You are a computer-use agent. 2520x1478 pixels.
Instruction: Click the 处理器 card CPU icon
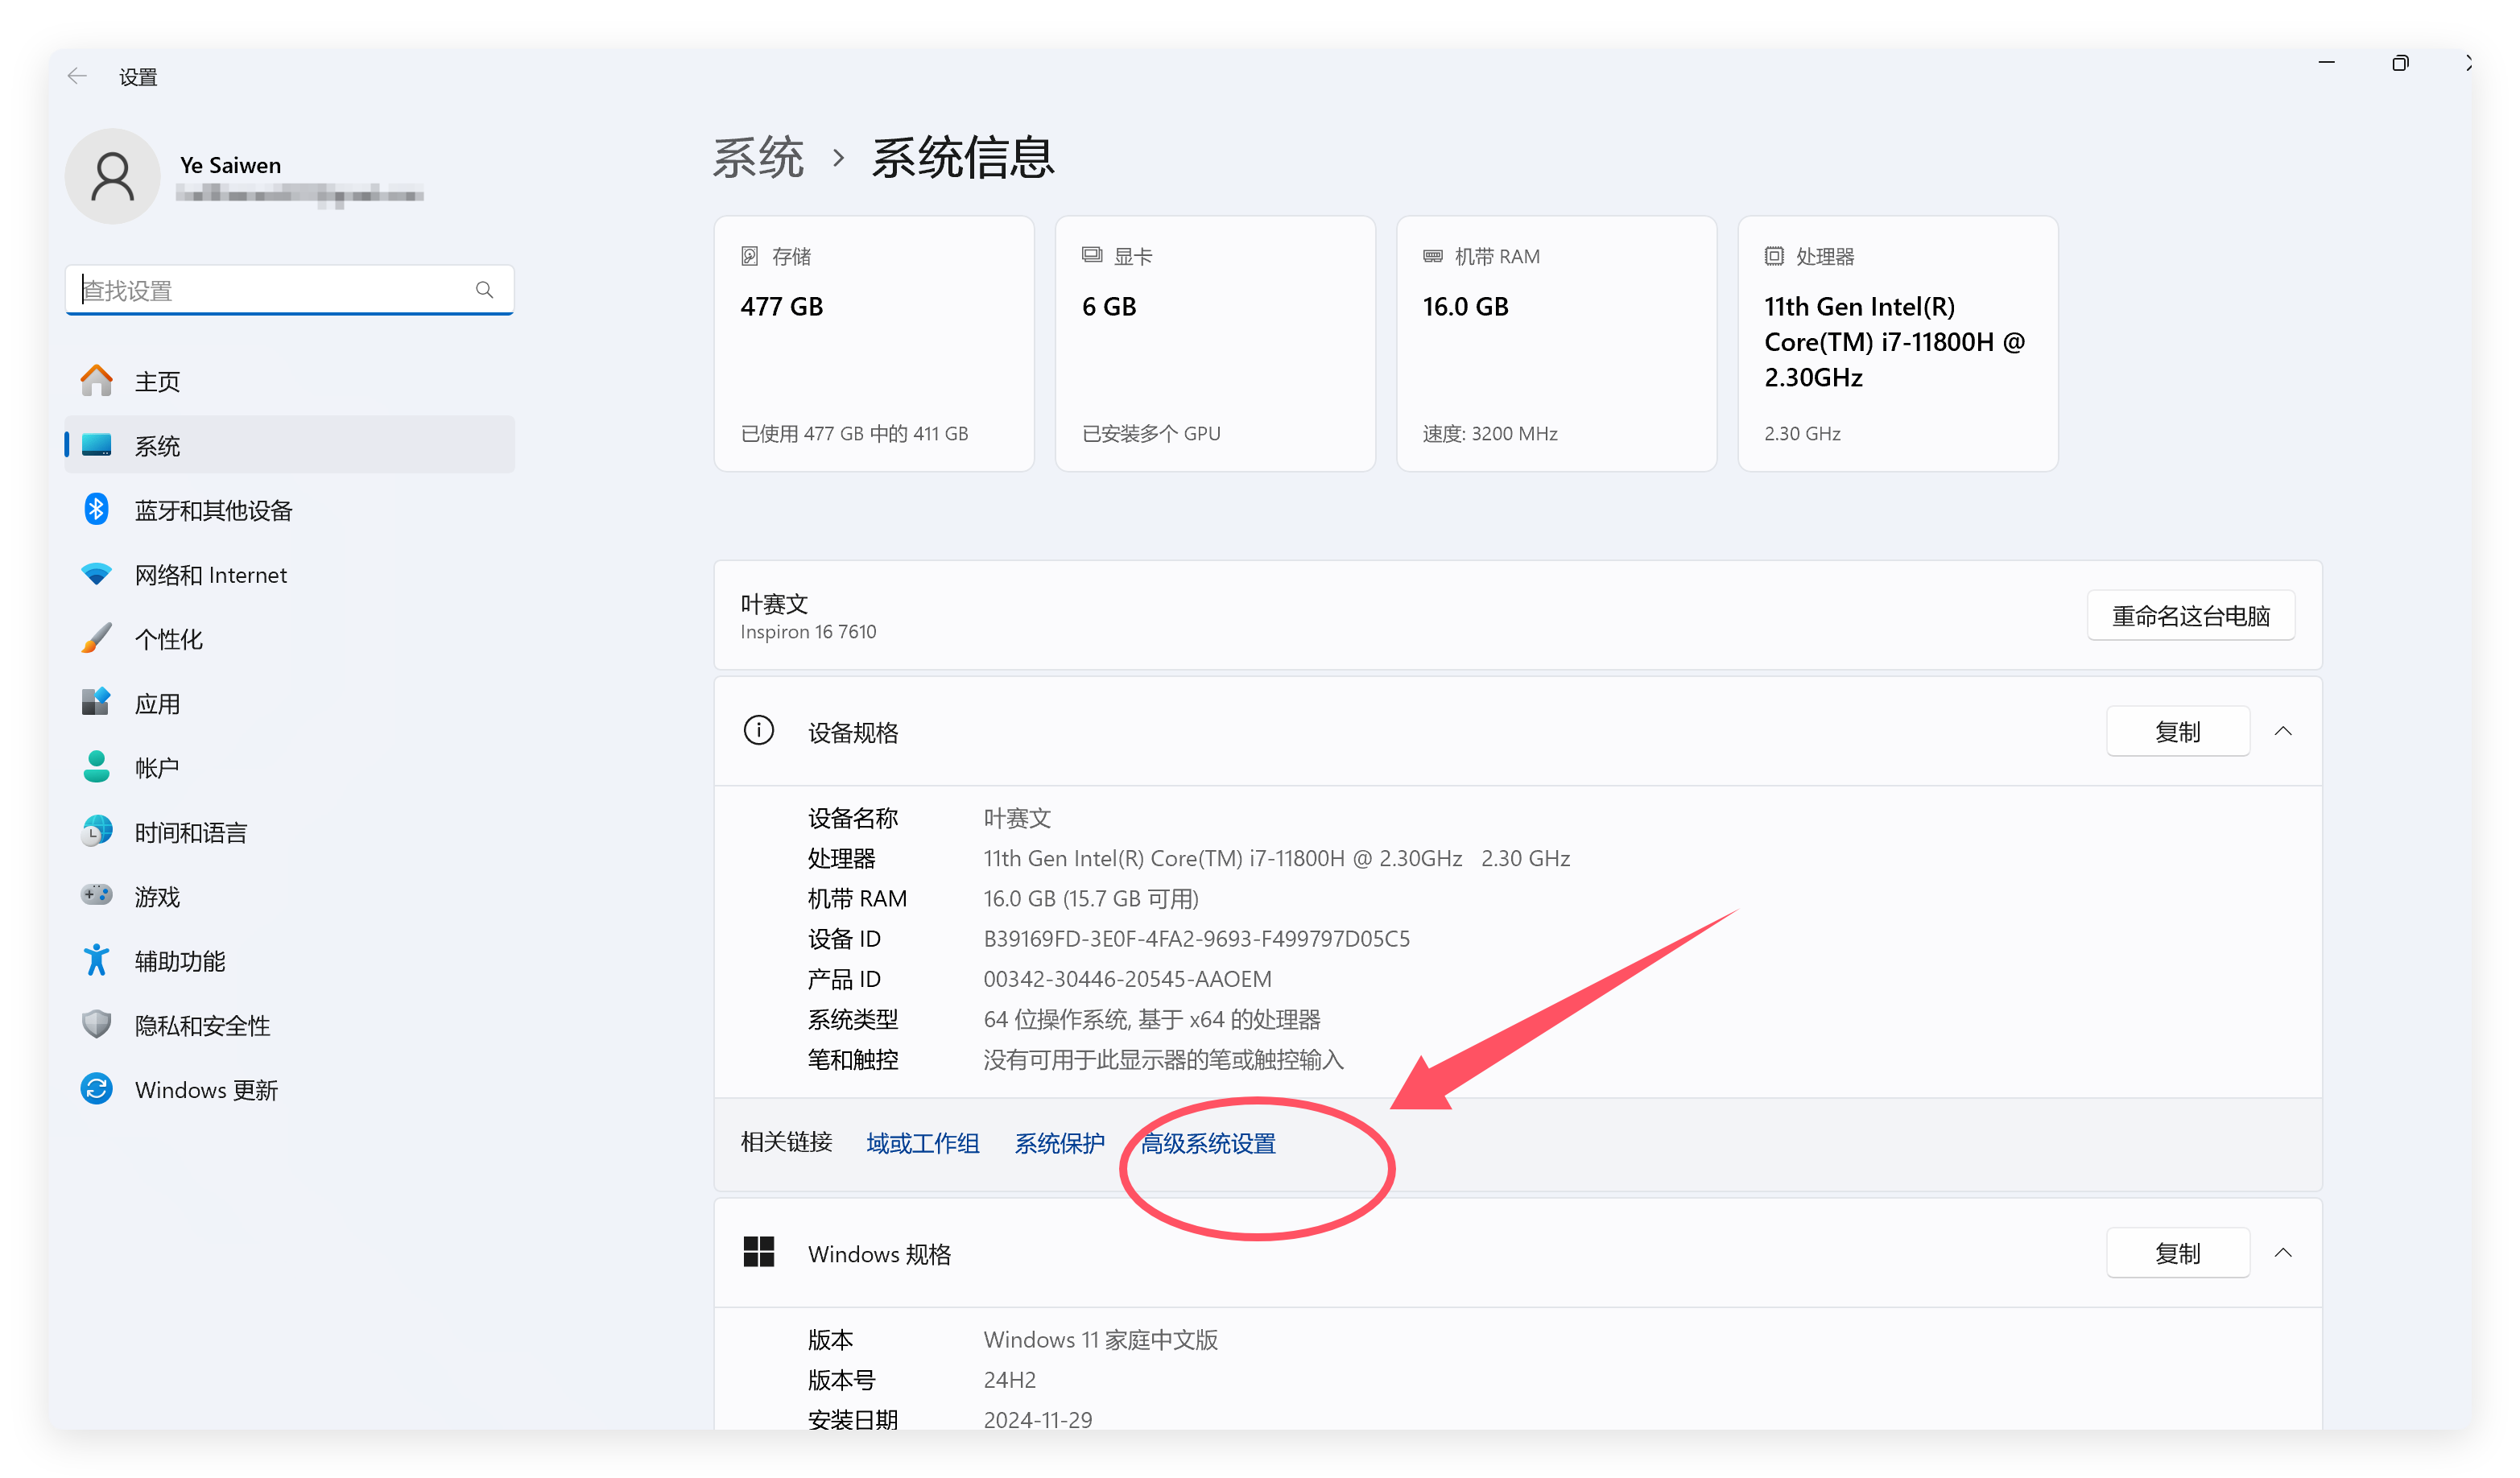(1774, 256)
